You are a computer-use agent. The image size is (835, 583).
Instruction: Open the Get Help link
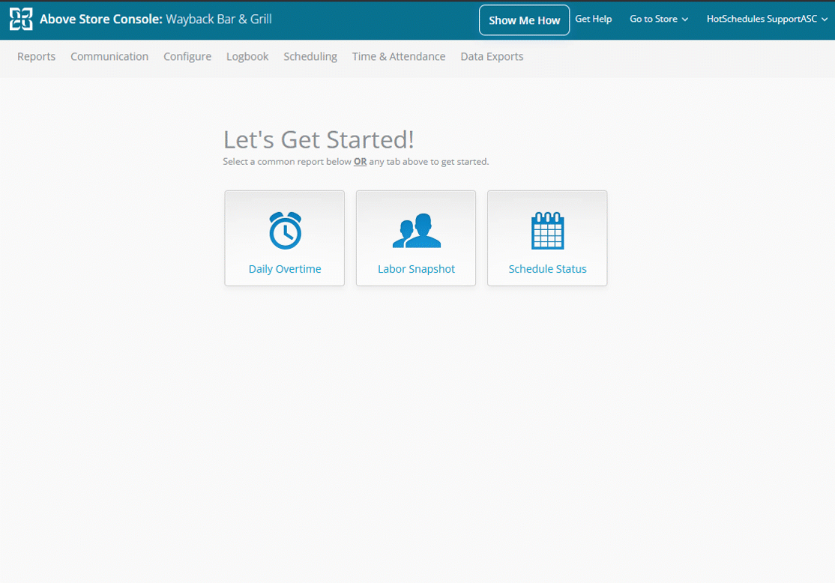tap(593, 19)
